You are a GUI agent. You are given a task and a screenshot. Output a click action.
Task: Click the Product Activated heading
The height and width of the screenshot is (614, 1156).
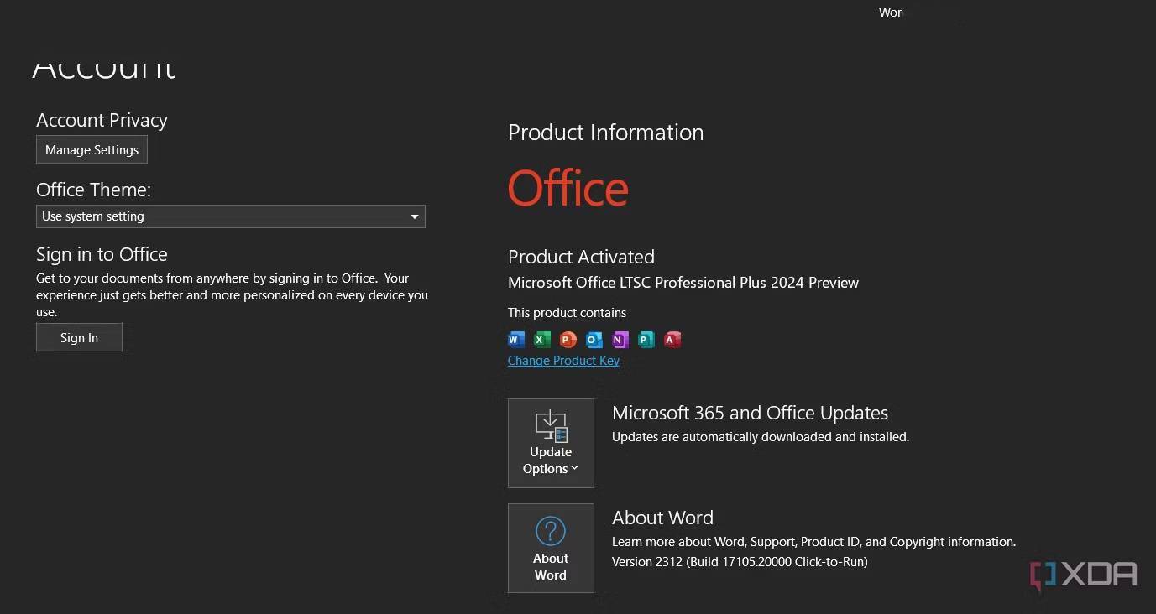(x=581, y=257)
